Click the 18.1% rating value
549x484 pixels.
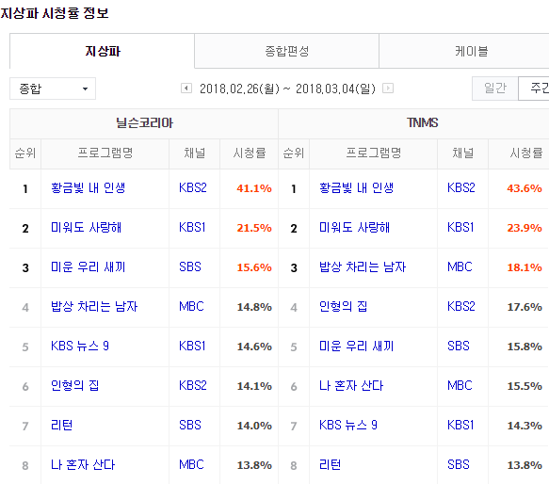click(x=525, y=267)
